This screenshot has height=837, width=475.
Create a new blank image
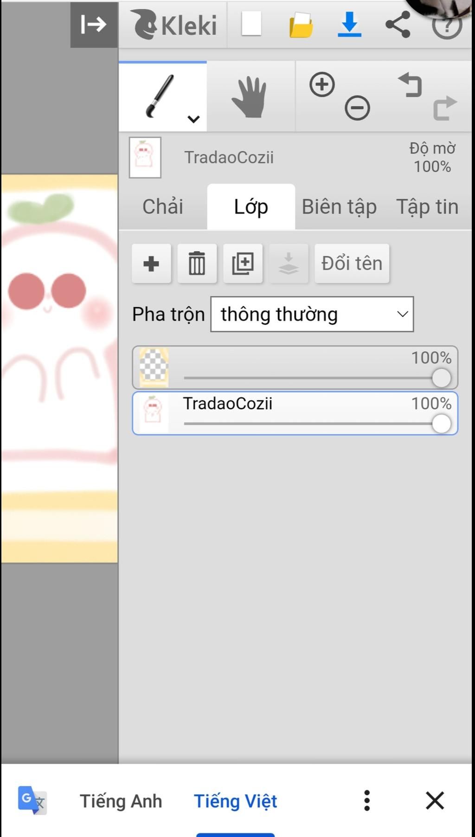point(251,24)
